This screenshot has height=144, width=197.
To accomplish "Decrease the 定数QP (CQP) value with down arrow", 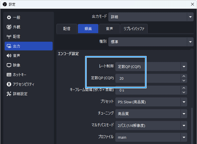I will pyautogui.click(x=184, y=81).
